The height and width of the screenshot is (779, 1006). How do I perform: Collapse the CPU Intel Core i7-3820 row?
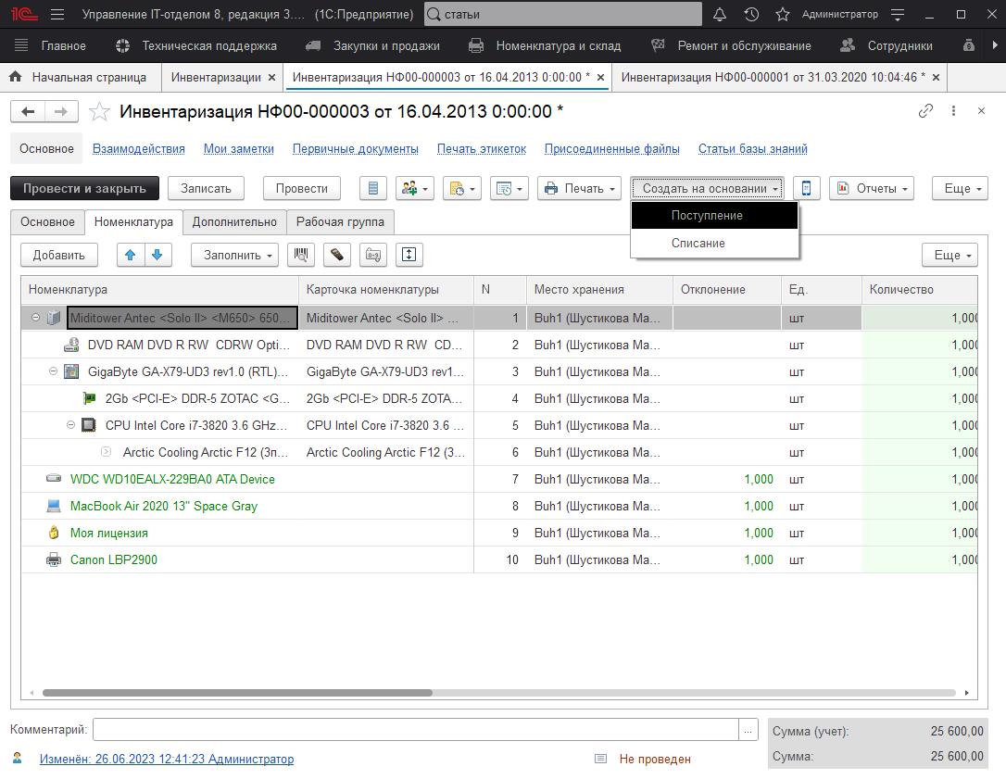point(71,425)
